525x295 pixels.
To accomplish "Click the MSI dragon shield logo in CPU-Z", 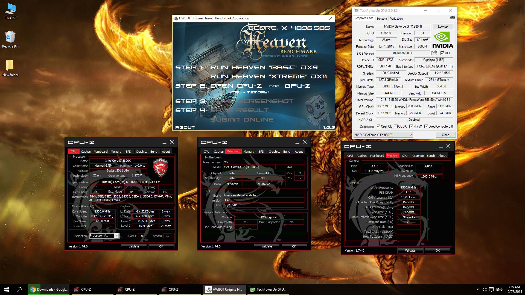I will pyautogui.click(x=160, y=167).
